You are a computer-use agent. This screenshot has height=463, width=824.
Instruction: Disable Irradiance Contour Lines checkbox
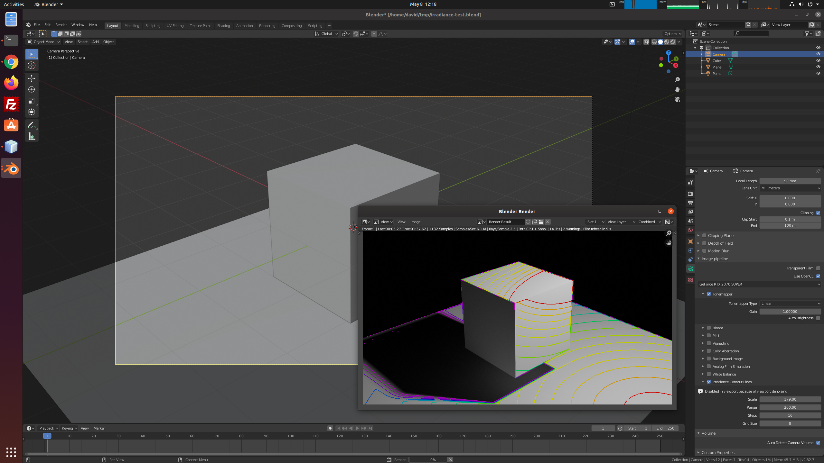(x=709, y=382)
